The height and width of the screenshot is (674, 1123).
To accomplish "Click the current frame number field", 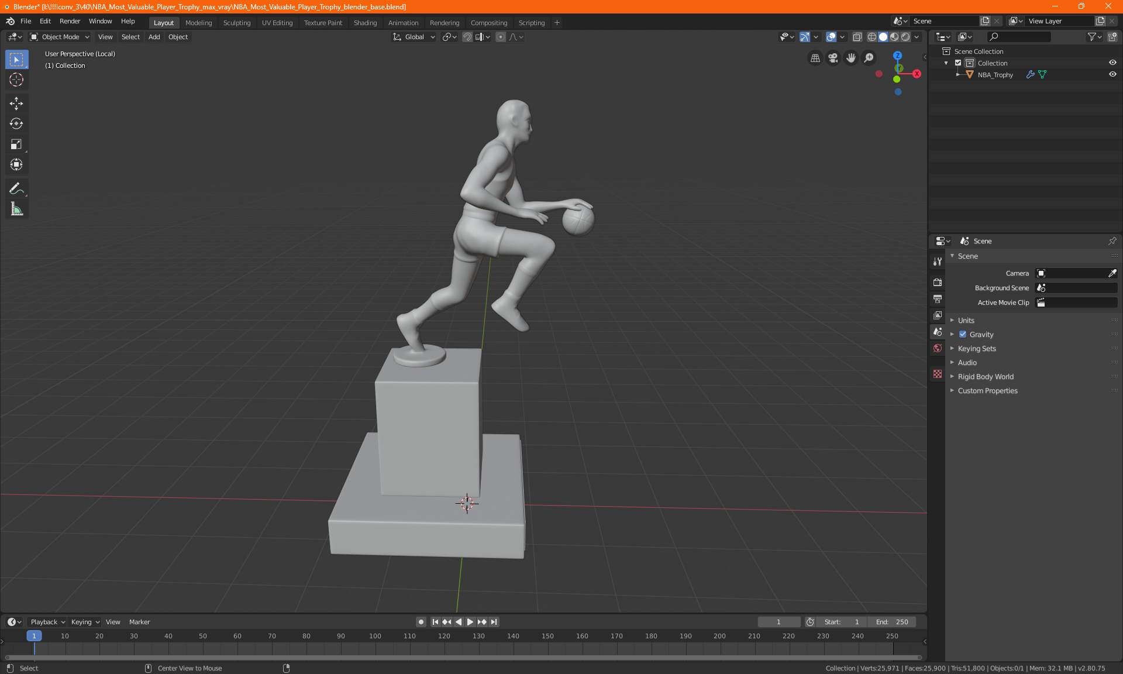I will (x=778, y=622).
